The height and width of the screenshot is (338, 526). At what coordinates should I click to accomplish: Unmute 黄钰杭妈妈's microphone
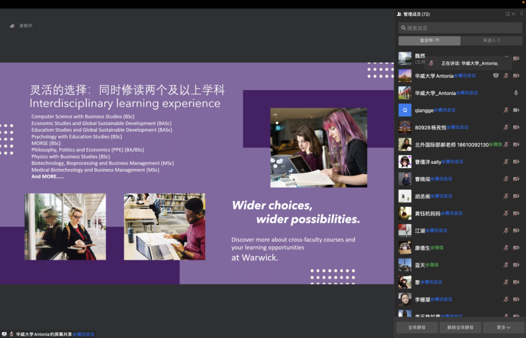tap(506, 213)
